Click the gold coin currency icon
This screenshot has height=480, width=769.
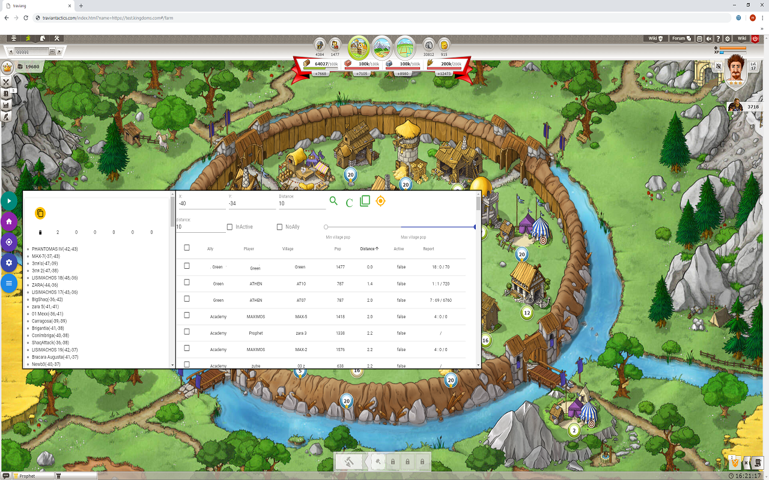(444, 44)
